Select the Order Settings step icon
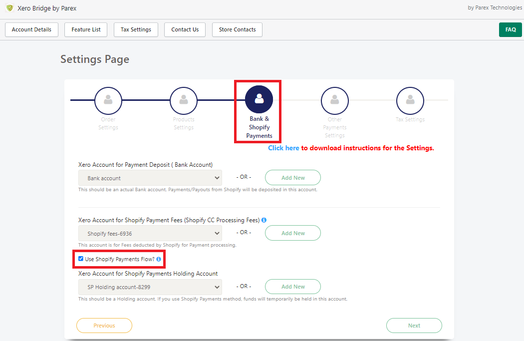 click(x=108, y=100)
